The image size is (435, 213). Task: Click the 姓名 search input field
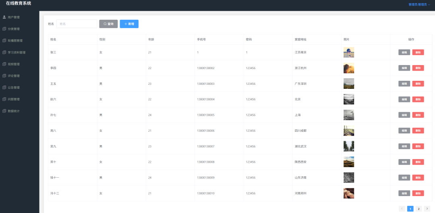pyautogui.click(x=77, y=24)
